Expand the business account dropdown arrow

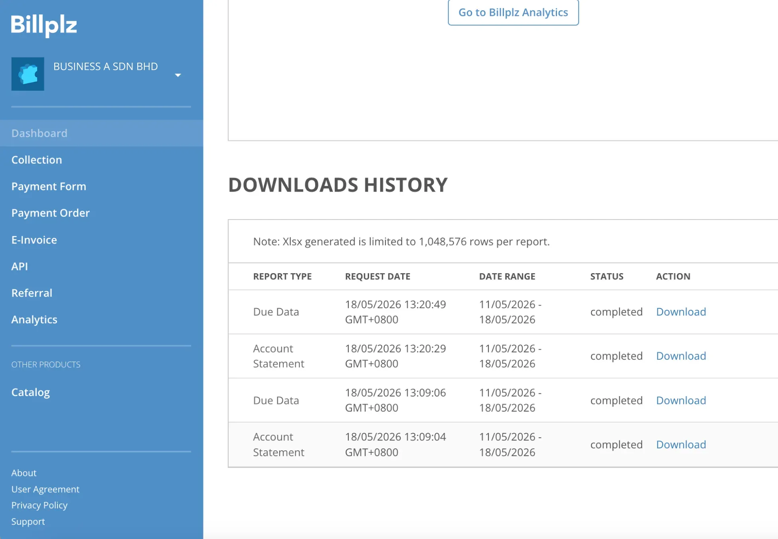point(178,75)
